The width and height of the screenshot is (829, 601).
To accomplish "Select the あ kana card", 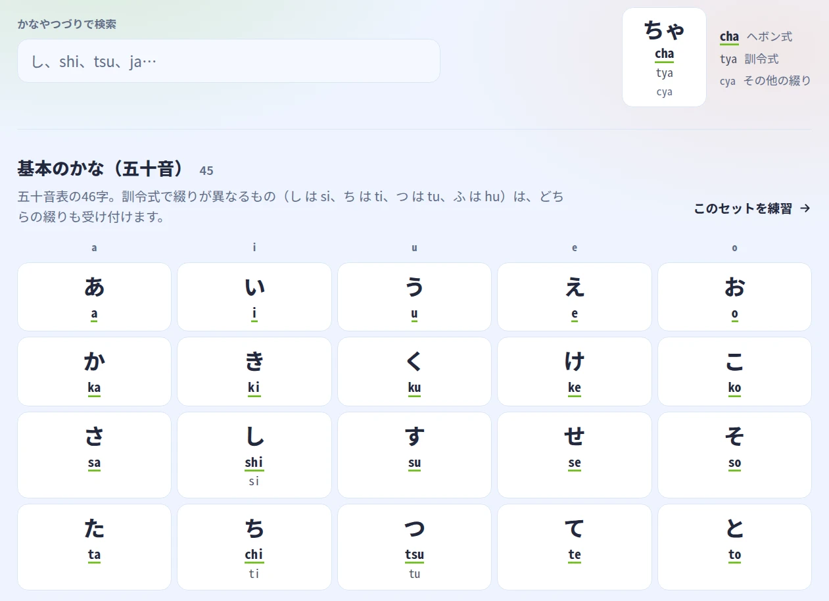I will 94,297.
